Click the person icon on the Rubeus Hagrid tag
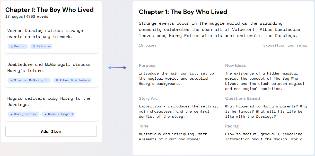This screenshot has width=315, height=156. [45, 114]
